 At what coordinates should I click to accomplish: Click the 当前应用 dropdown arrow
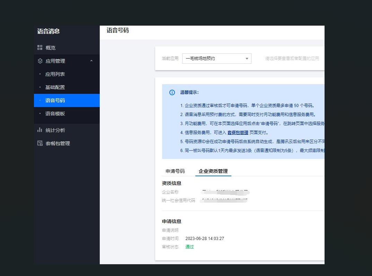247,59
